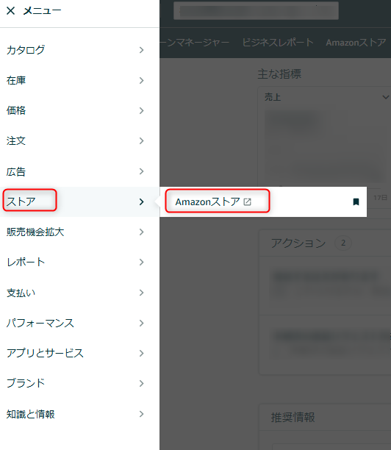
Task: Expand the 在庫 menu chevron
Action: tap(141, 81)
